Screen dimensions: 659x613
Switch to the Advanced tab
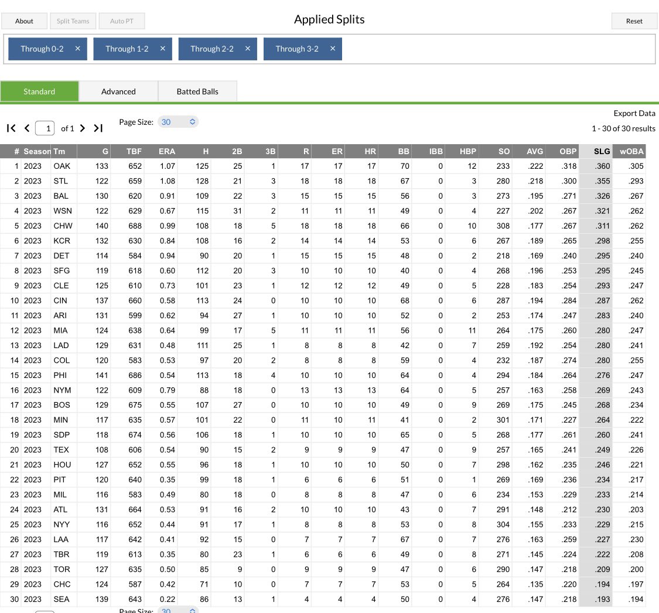point(118,91)
